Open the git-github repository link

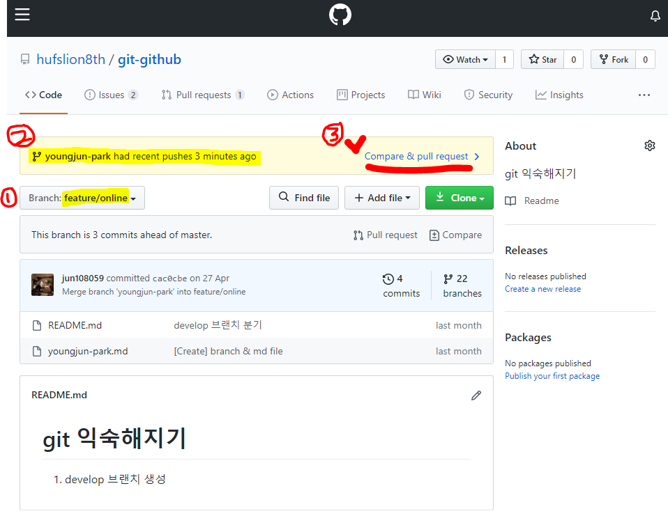click(149, 59)
